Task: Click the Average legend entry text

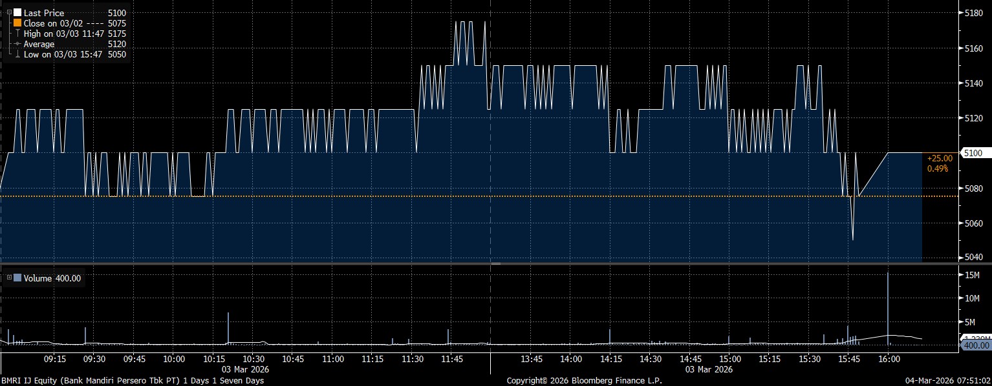Action: click(x=38, y=44)
